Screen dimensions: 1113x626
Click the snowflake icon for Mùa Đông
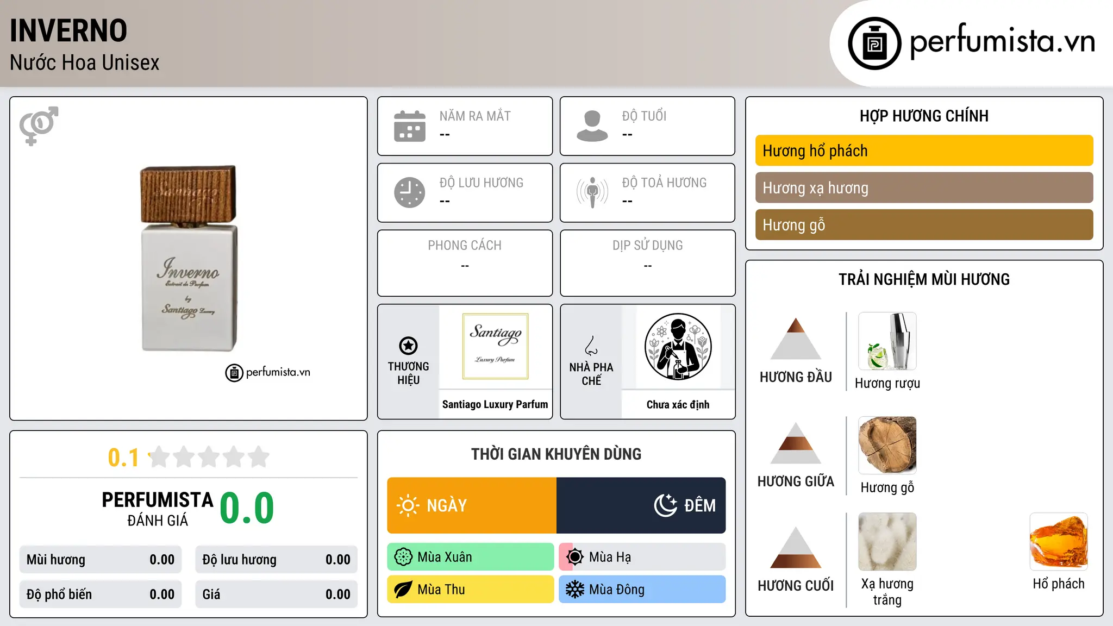point(575,590)
